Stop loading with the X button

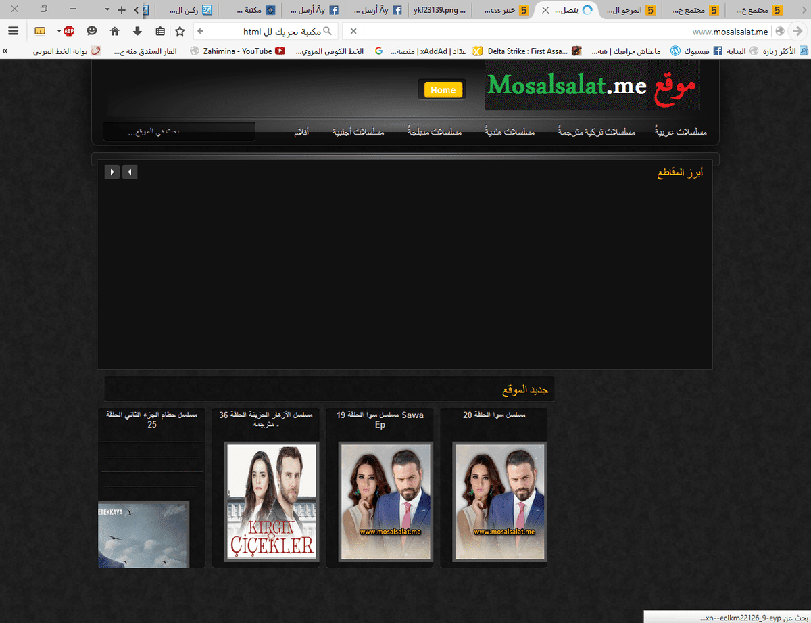(x=353, y=31)
